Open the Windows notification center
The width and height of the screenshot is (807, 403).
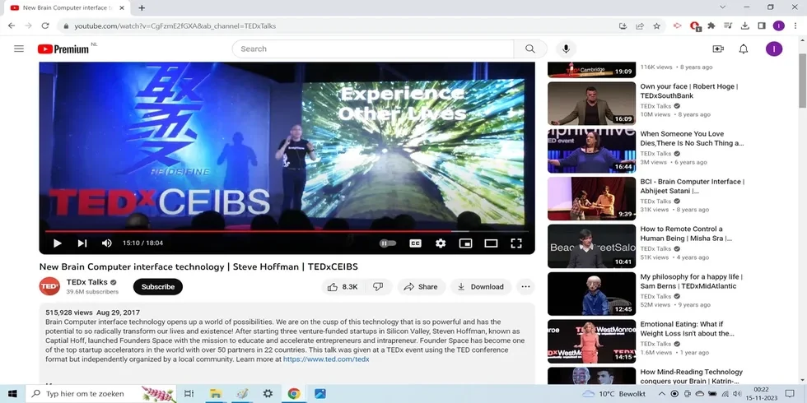[x=790, y=394]
